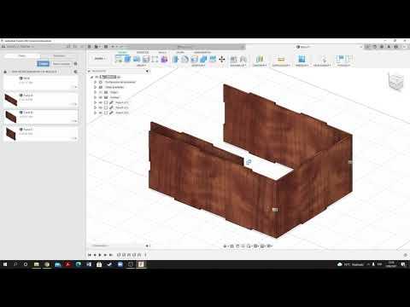Image resolution: width=410 pixels, height=307 pixels.
Task: Toggle visibility eye of Panel C:1 component
Action: tap(101, 113)
